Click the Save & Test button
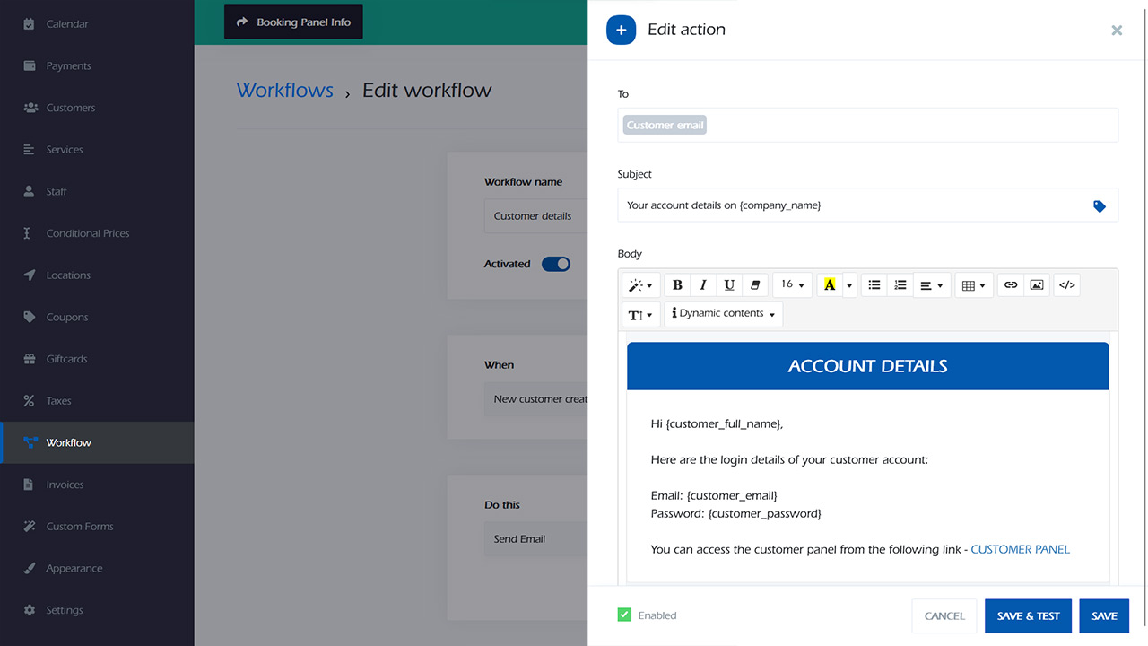1148x646 pixels. pos(1029,615)
